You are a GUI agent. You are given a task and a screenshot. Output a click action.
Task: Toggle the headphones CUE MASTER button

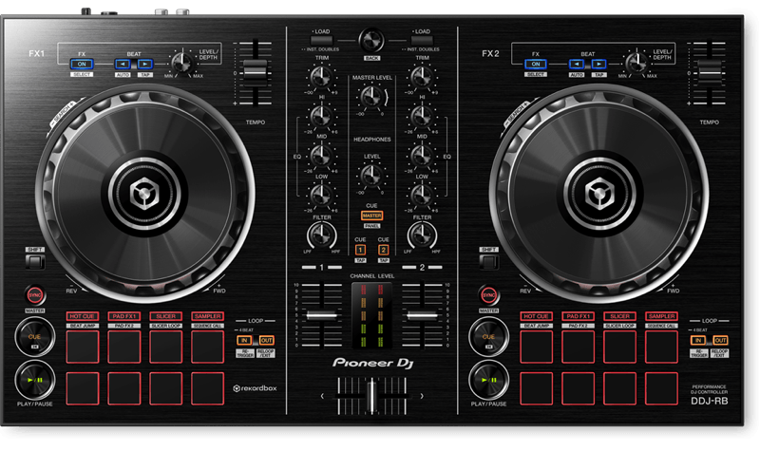click(x=371, y=216)
